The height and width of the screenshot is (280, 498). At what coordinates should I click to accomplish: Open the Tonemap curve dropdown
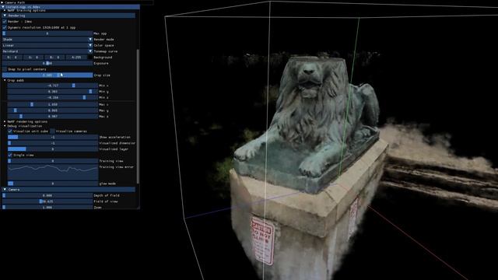47,51
